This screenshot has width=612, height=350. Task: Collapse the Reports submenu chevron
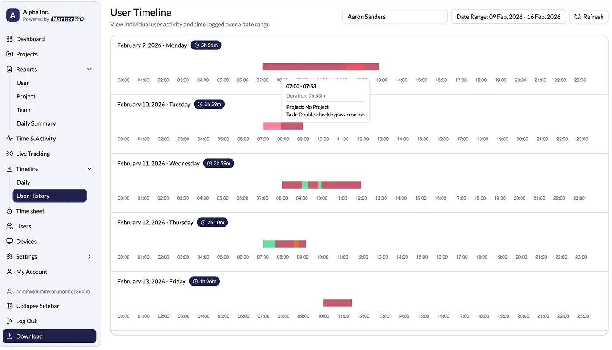point(89,69)
